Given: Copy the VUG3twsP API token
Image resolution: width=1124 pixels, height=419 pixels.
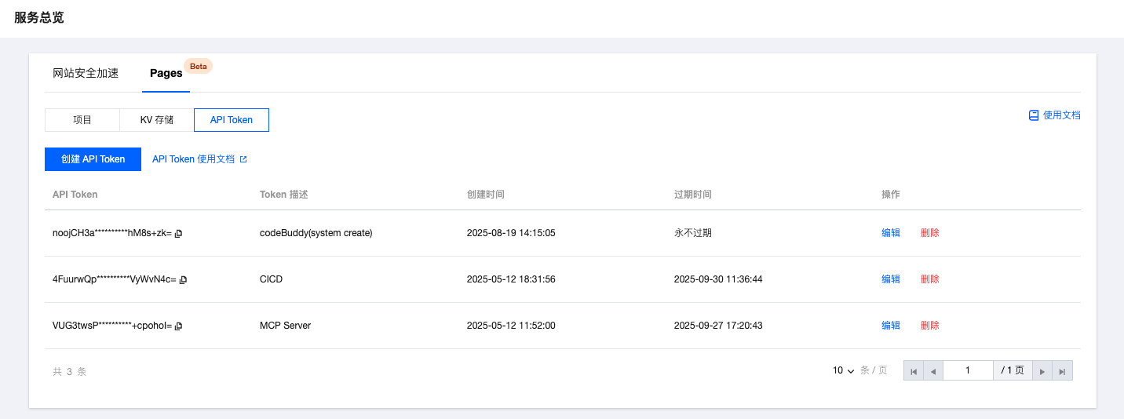Looking at the screenshot, I should (x=179, y=326).
